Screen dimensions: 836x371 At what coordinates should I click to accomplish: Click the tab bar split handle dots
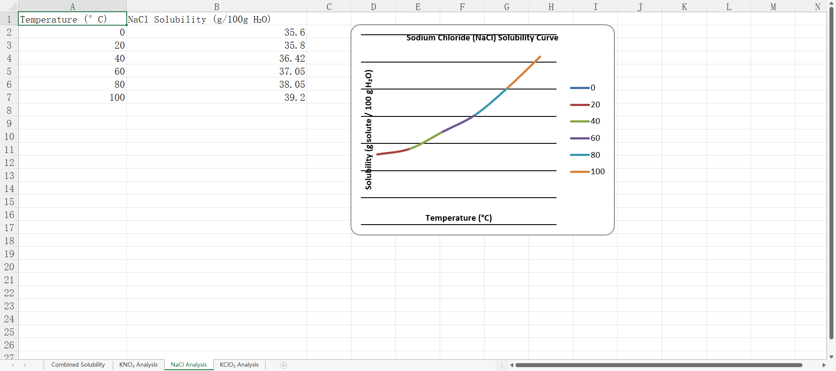click(502, 365)
